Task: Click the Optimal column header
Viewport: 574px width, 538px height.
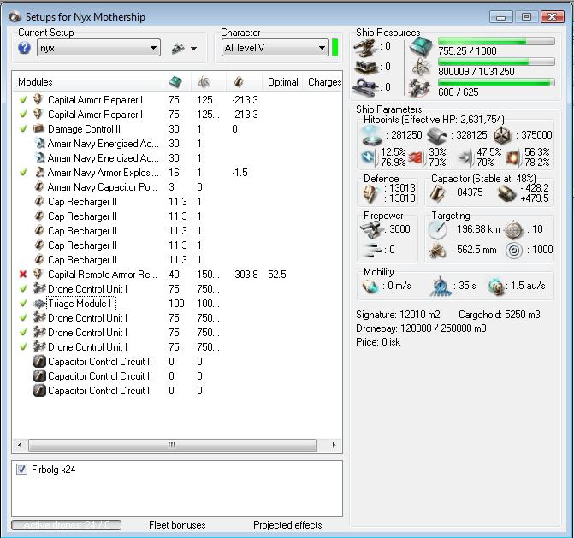Action: (282, 82)
